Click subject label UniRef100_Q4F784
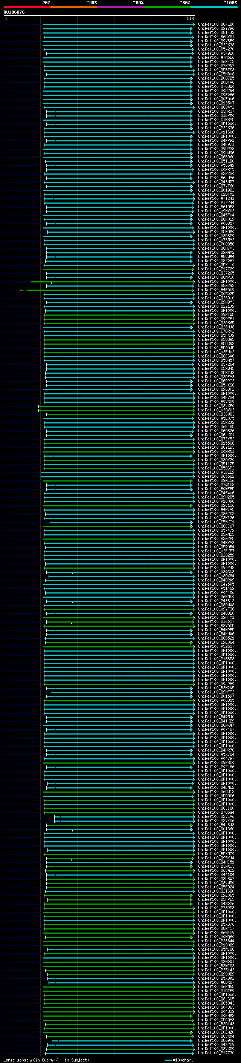Viewport: 241px width, 1063px height. [x=216, y=398]
